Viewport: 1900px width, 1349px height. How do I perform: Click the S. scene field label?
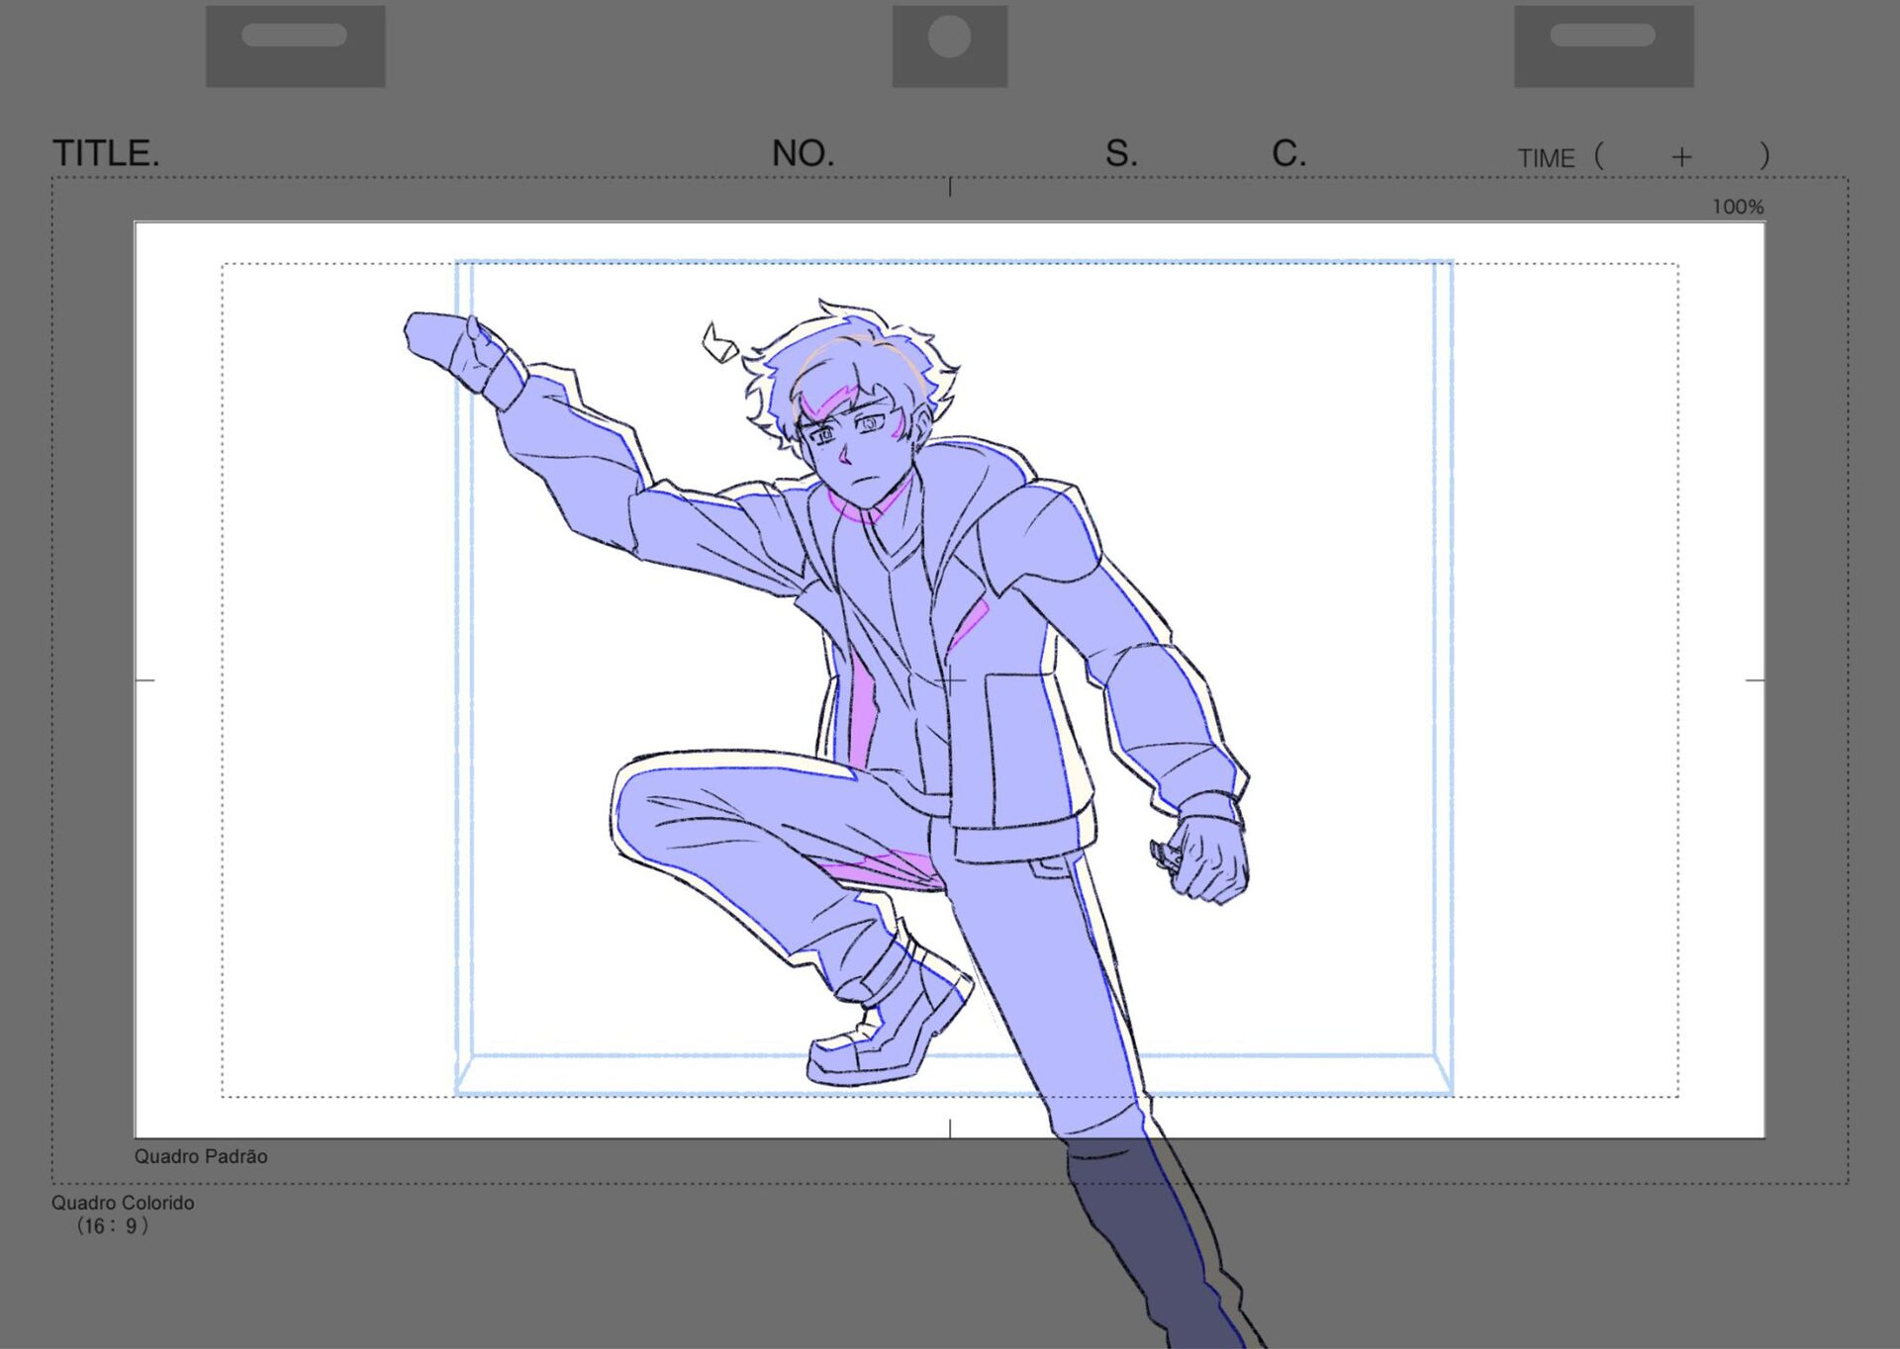coord(1120,154)
